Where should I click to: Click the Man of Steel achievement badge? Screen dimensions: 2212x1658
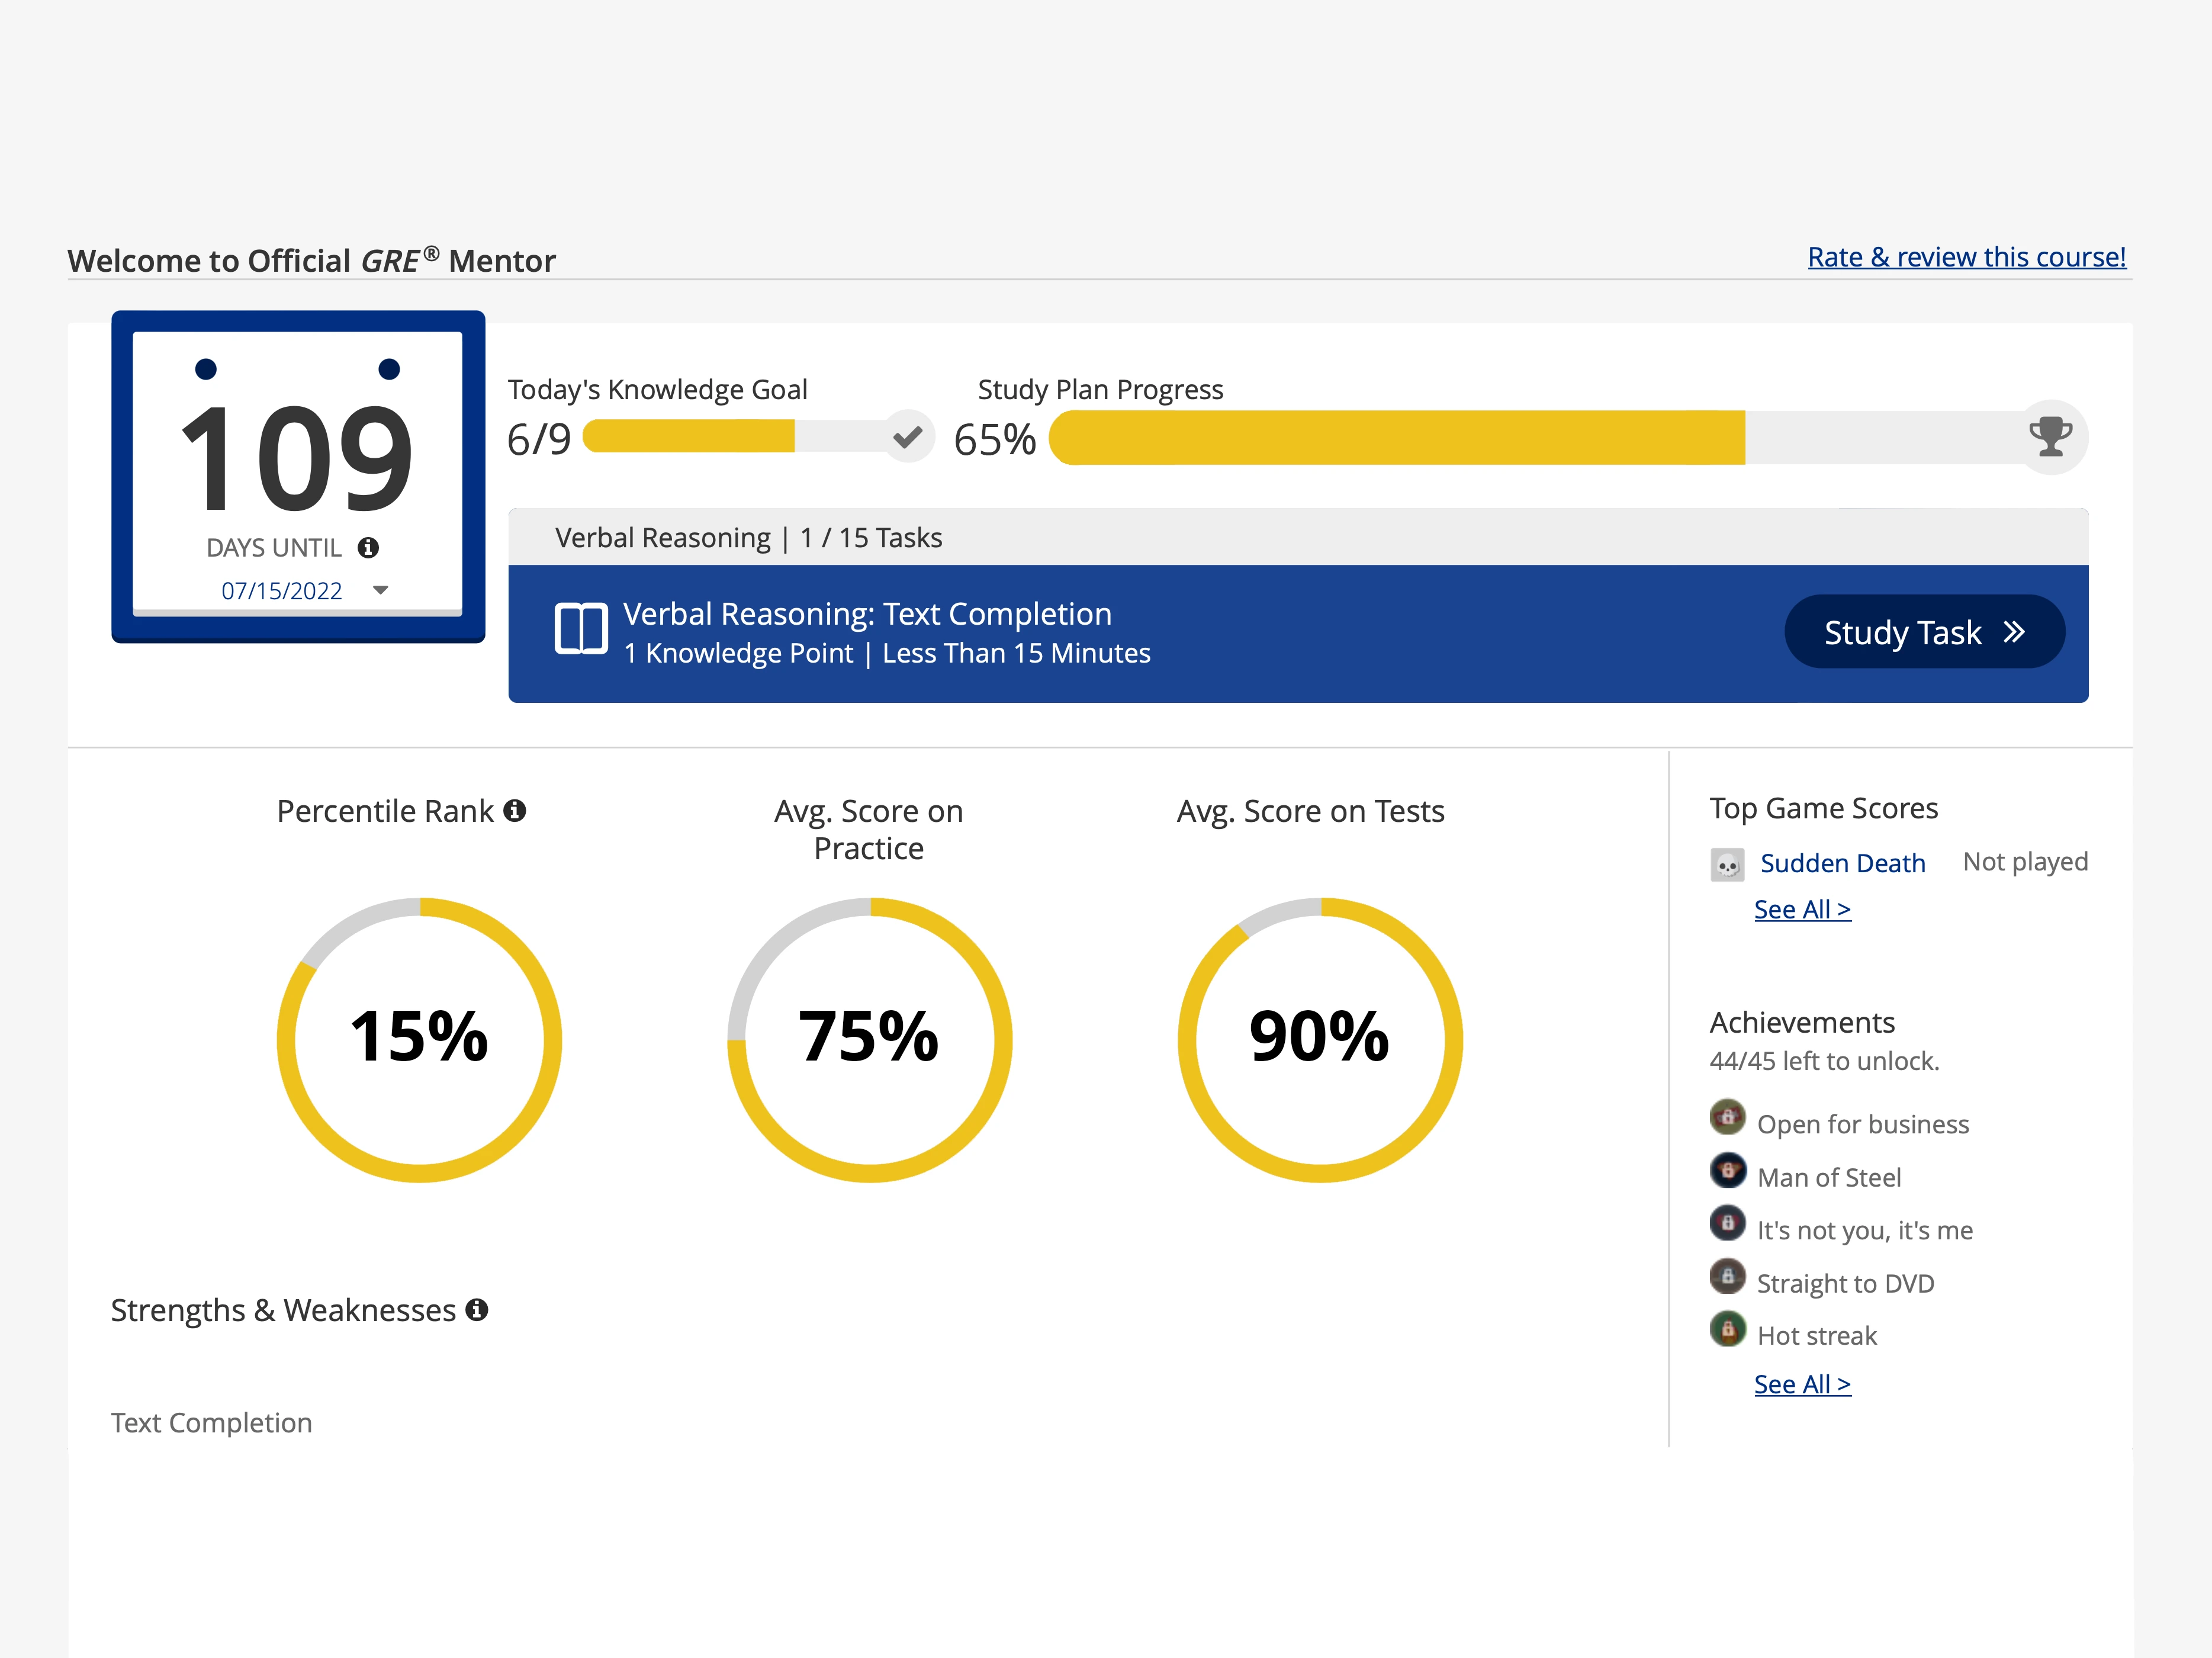(1727, 1170)
